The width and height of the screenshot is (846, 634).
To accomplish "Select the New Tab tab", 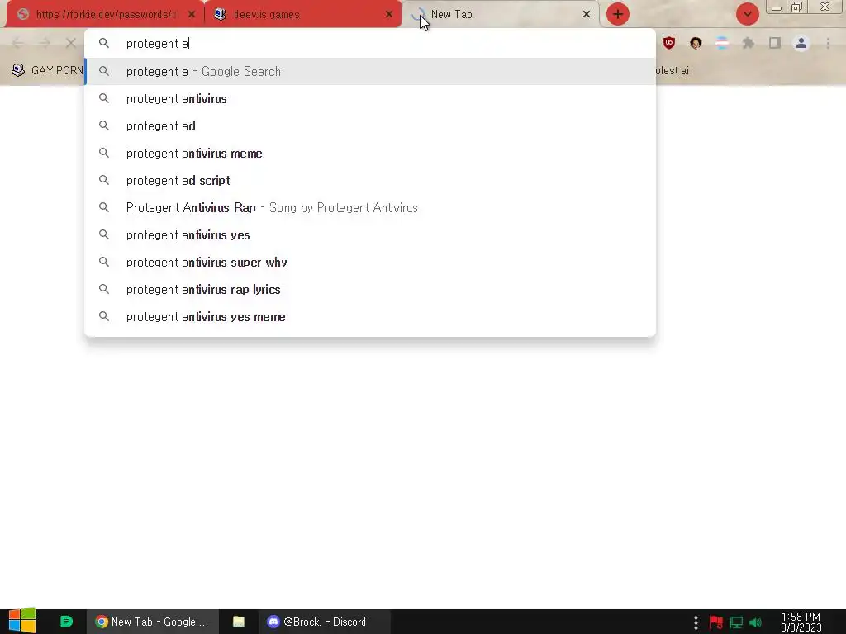I will [x=501, y=15].
